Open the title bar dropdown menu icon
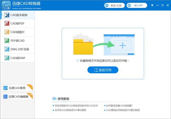Viewport: 171px width, 119px height. tap(152, 5)
